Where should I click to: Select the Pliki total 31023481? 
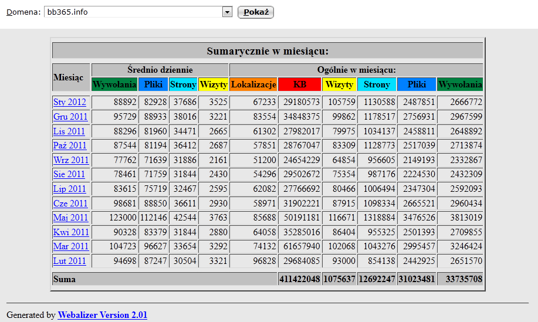point(417,279)
